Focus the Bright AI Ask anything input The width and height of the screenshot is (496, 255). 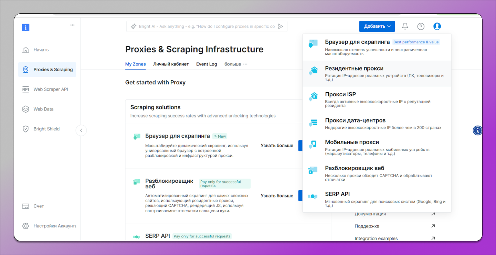207,26
